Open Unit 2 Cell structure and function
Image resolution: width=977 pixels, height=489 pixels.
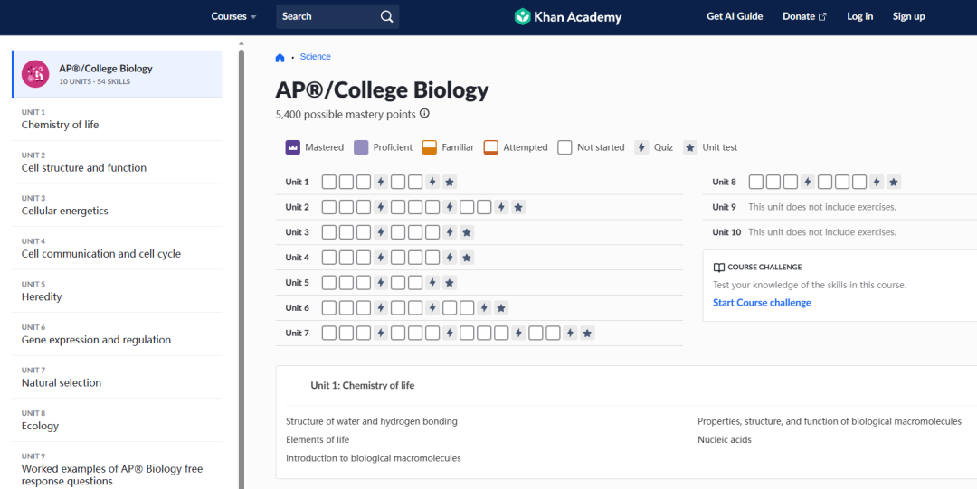click(117, 162)
